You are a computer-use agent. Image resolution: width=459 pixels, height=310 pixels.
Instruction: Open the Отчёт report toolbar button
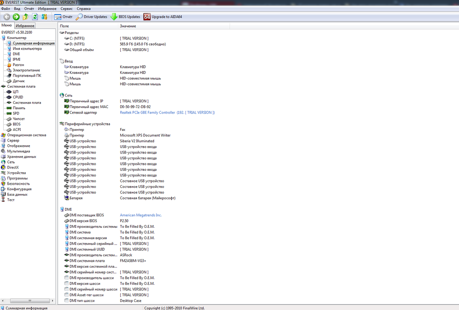click(63, 17)
